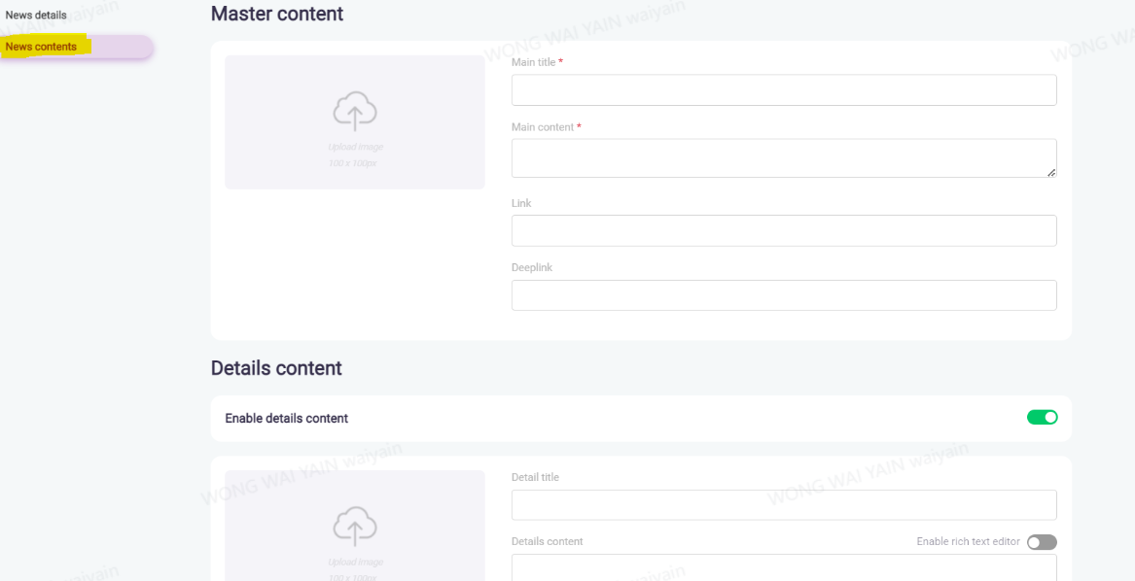Focus the Main title input field

(783, 90)
